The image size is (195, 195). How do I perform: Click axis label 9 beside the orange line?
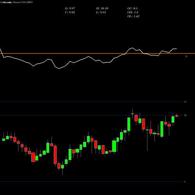pyautogui.click(x=186, y=56)
